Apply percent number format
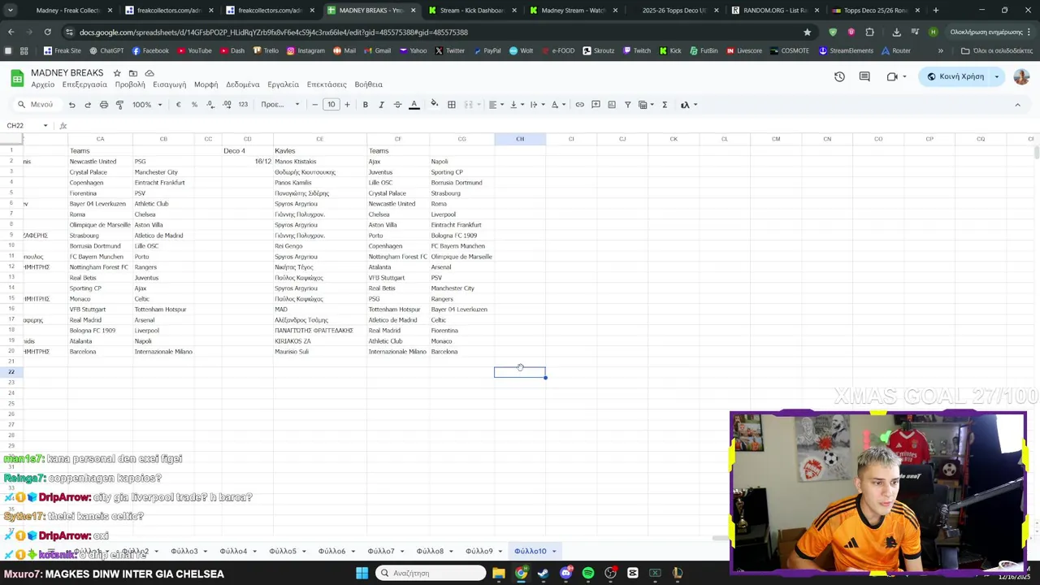Viewport: 1040px width, 585px height. click(194, 105)
